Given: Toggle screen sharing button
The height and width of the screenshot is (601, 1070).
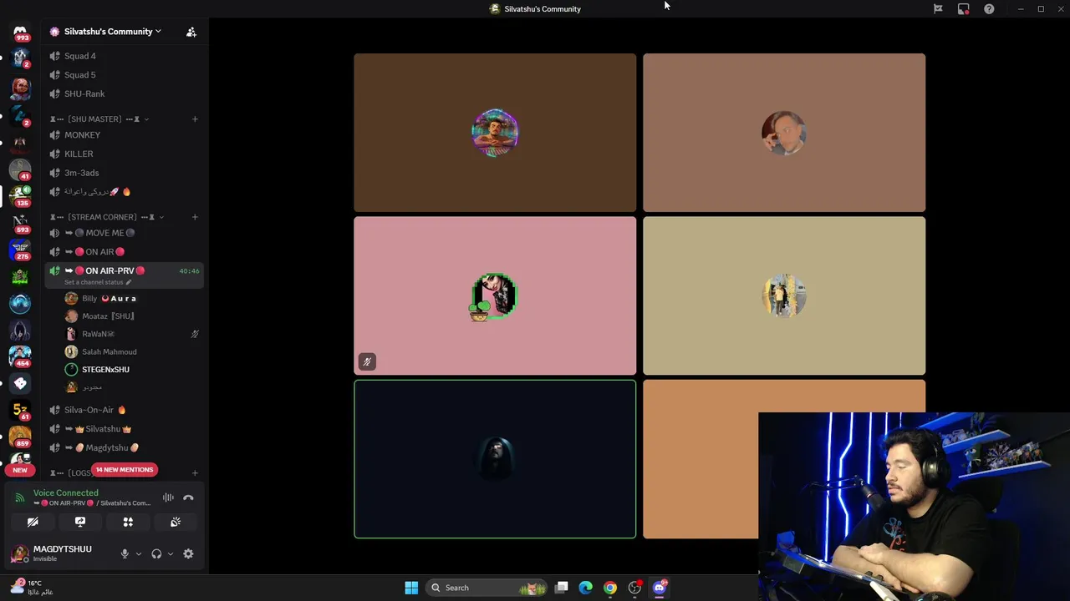Looking at the screenshot, I should coord(80,522).
